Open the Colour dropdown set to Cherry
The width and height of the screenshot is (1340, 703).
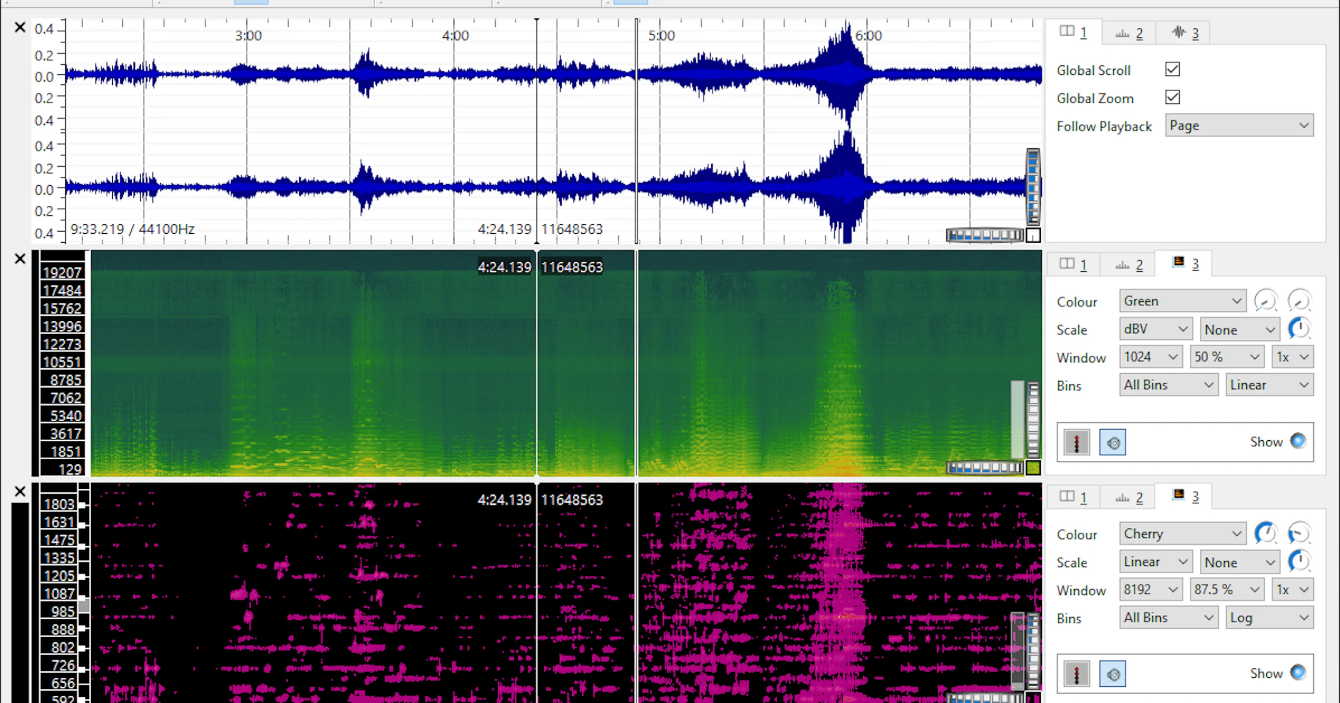pos(1183,534)
